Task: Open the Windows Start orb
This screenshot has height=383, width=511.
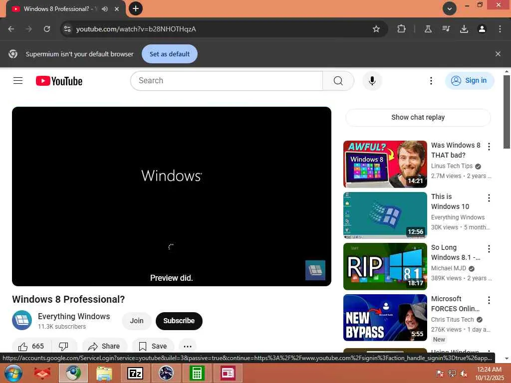Action: point(13,373)
